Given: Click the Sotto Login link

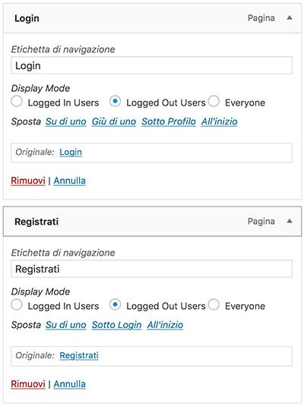Looking at the screenshot, I should tap(117, 325).
